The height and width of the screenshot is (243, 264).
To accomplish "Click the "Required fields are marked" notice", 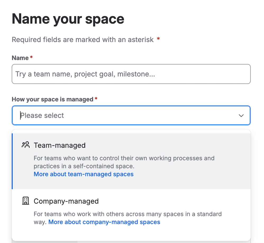I will click(x=82, y=40).
